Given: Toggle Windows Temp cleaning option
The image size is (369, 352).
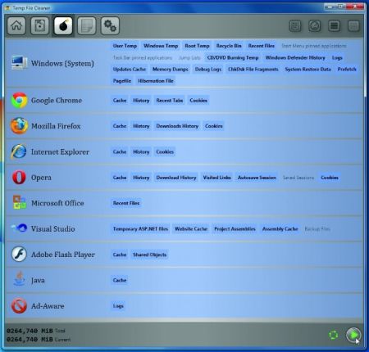Looking at the screenshot, I should [x=161, y=46].
